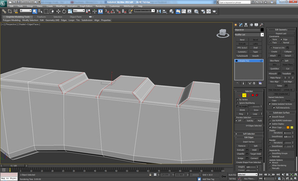298x181 pixels.
Task: Open the key mode Selected dropdown
Action: coord(248,174)
